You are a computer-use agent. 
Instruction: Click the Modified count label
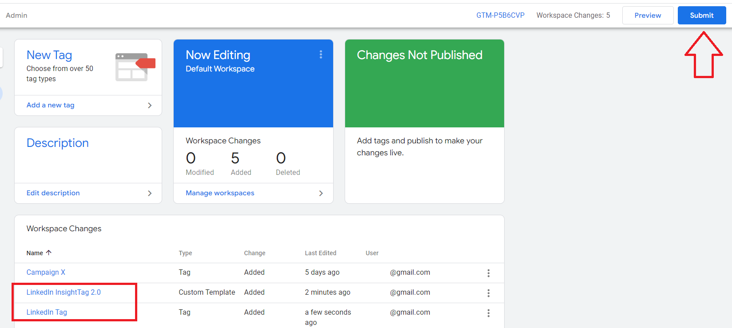199,172
